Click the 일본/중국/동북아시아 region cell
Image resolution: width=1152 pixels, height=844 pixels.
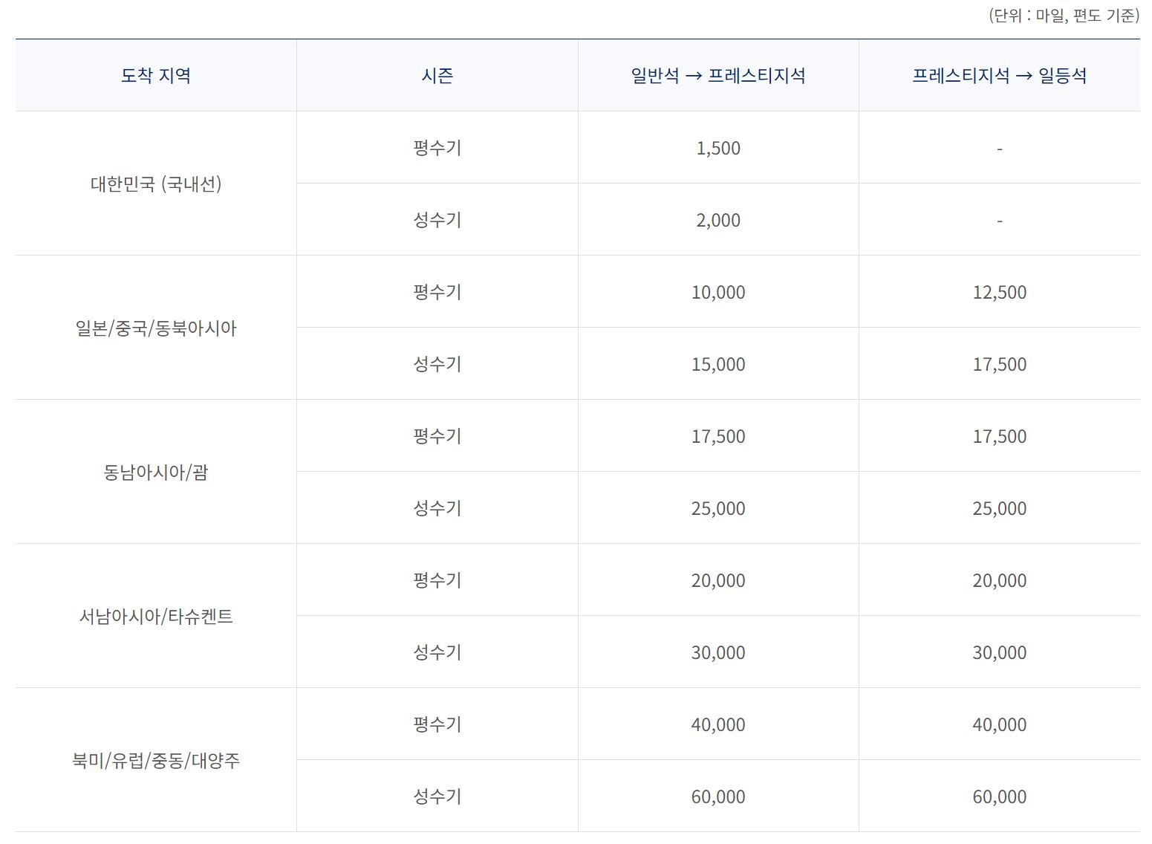pos(154,328)
